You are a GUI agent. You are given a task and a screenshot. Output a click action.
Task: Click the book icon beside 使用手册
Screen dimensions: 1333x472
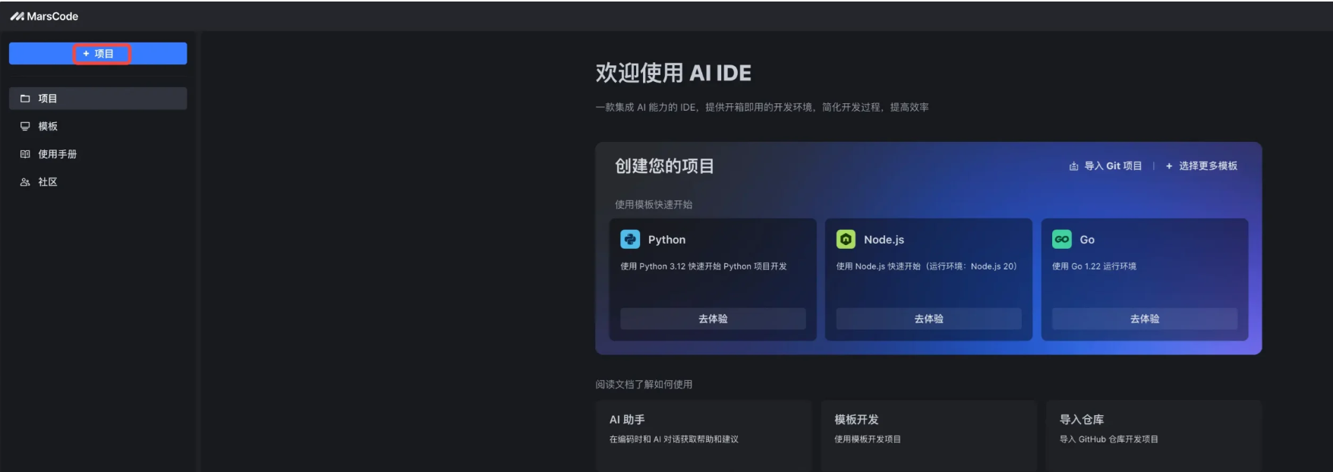click(25, 154)
